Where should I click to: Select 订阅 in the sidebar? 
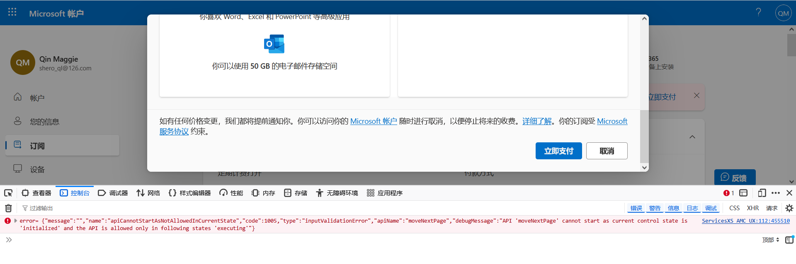(62, 146)
